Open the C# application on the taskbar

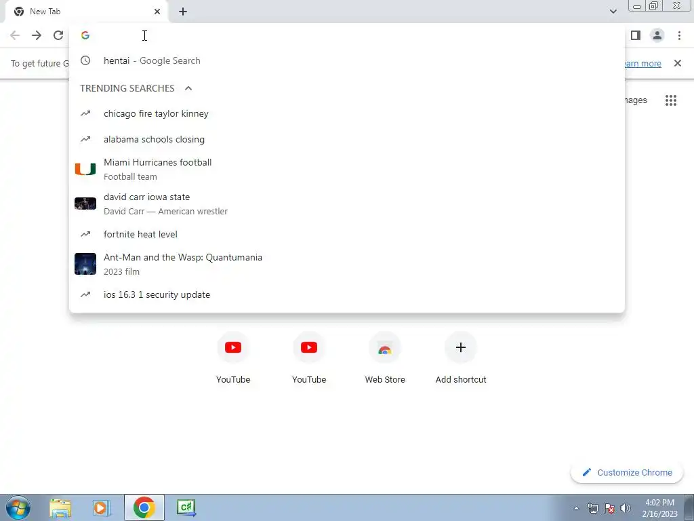point(186,507)
